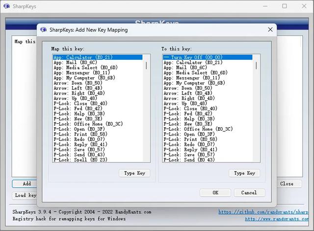The image size is (314, 231).
Task: Select Arrow: Up in To this key list
Action: click(208, 104)
